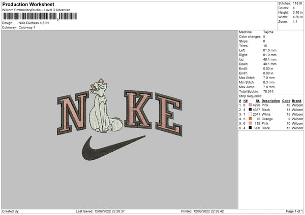Select the 'Design:' field label

click(8, 23)
